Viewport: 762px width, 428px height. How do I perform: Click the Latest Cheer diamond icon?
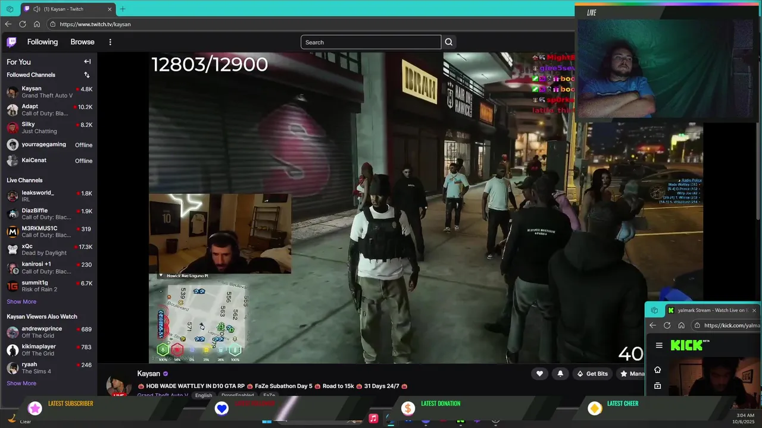tap(594, 408)
